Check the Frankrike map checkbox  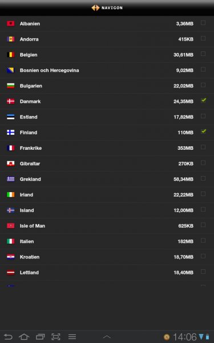point(203,147)
